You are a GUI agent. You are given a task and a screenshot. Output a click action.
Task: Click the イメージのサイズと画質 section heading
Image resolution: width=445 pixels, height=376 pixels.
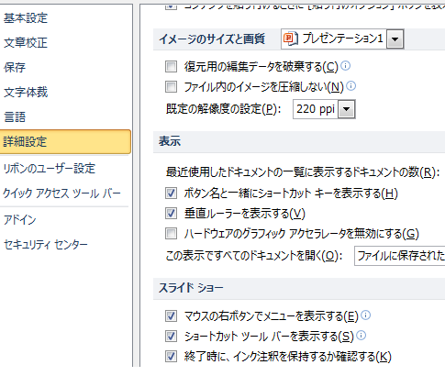tap(212, 39)
